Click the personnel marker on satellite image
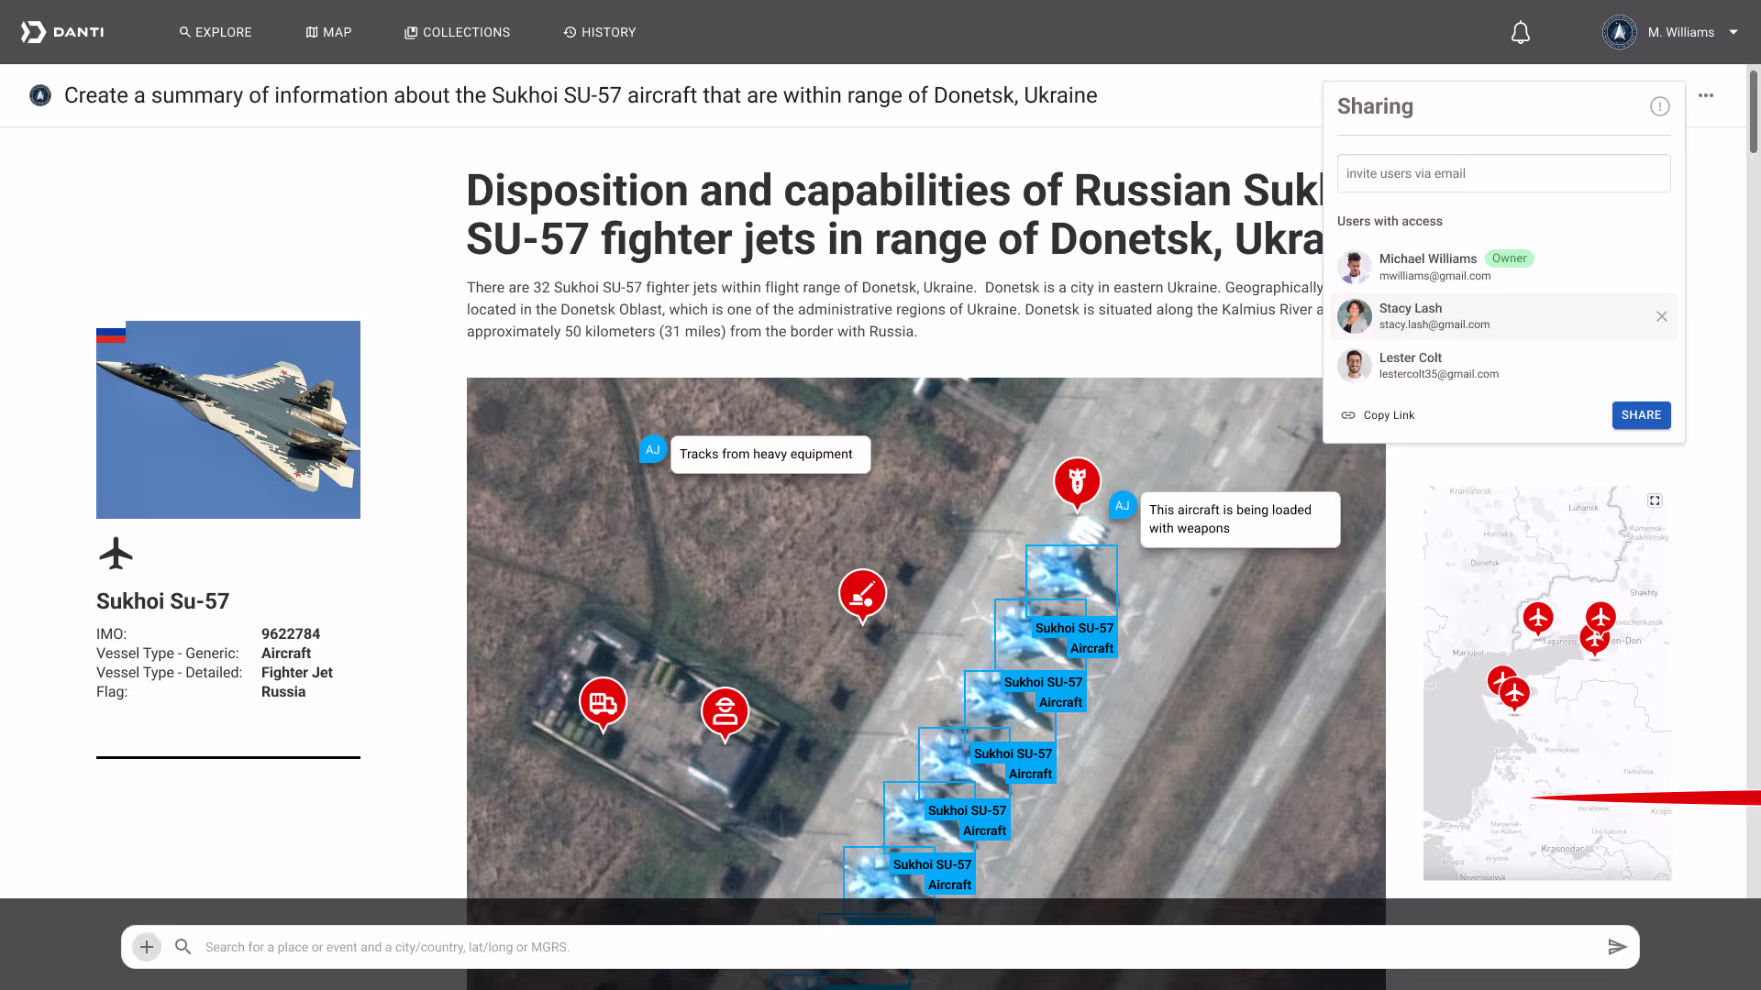Viewport: 1761px width, 990px height. pos(725,714)
